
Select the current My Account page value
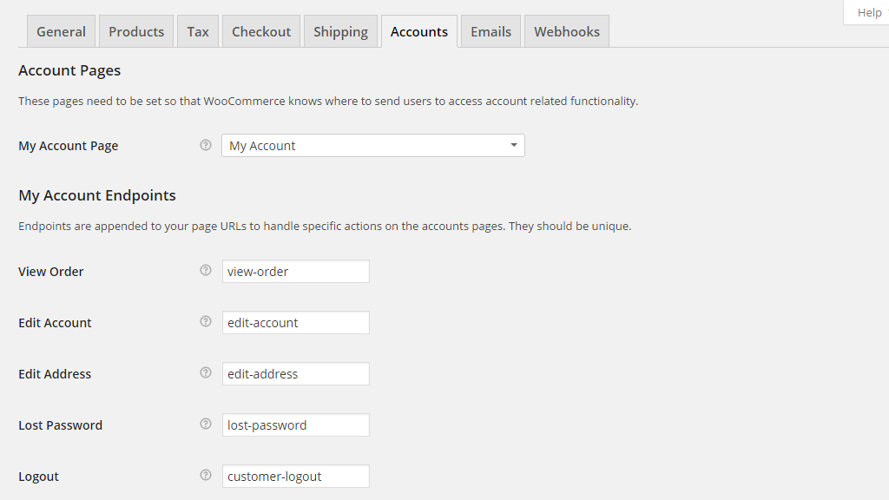tap(262, 145)
